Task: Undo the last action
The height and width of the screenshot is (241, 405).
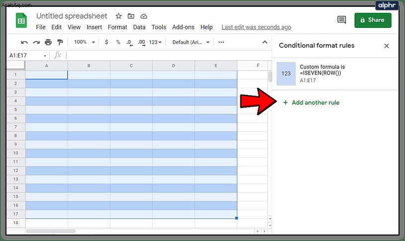Action: point(24,42)
